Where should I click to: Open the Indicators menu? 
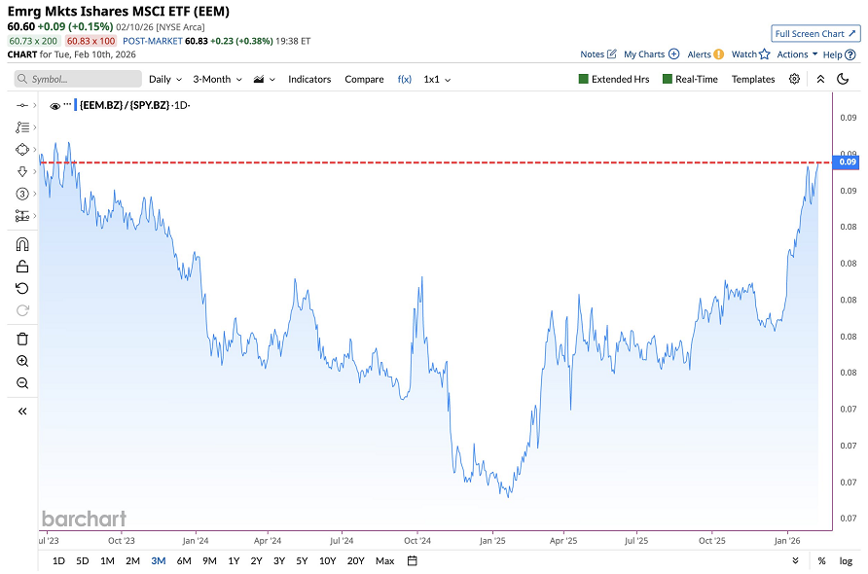coord(309,79)
